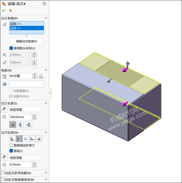Viewport: 182px width, 183px height.
Task: Click the flange angle icon beside 90.00度
Action: coord(5,76)
